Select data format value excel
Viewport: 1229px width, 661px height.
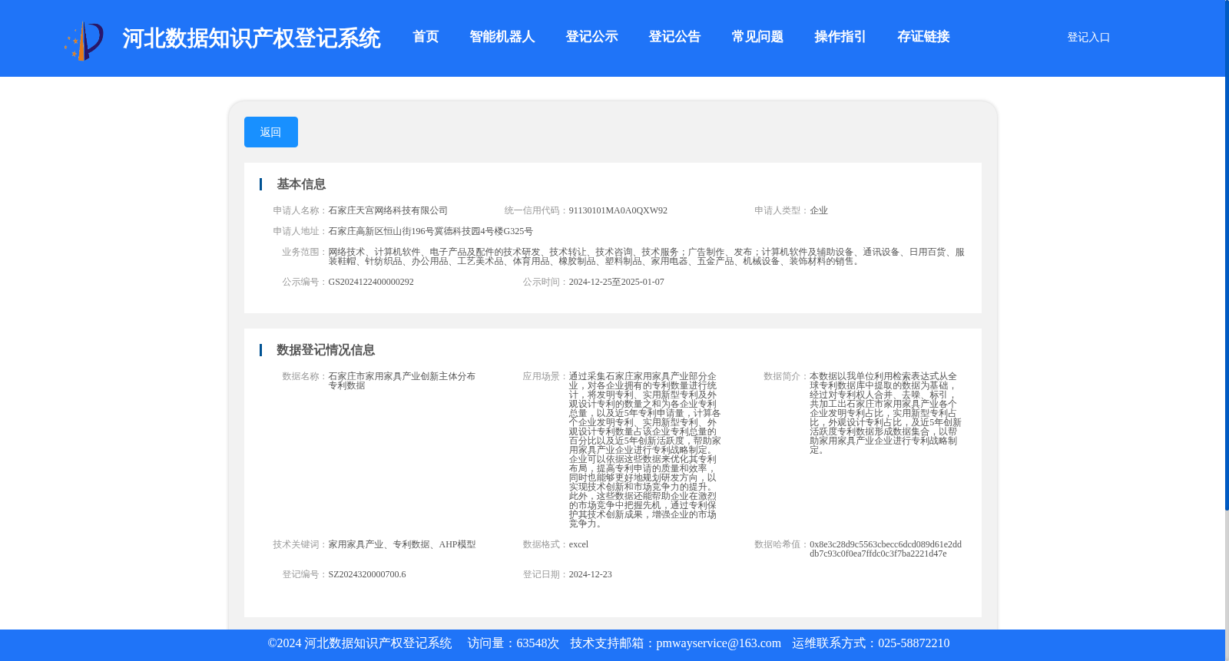(578, 544)
